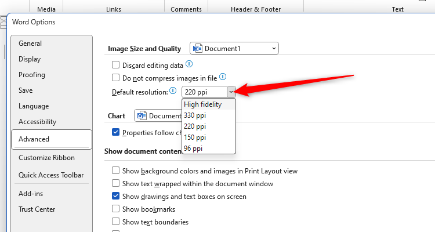Screen dimensions: 435x232
Task: Collapse the Default resolution dropdown arrow
Action: [231, 92]
